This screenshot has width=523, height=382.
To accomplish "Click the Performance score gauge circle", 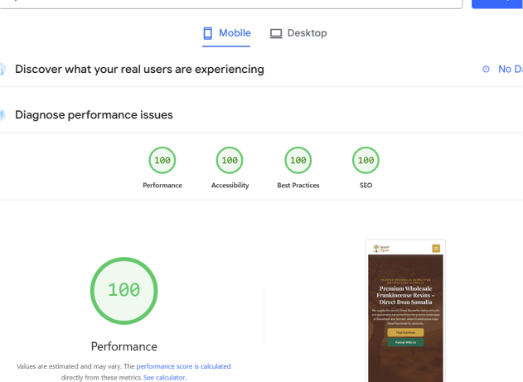I will pyautogui.click(x=162, y=160).
